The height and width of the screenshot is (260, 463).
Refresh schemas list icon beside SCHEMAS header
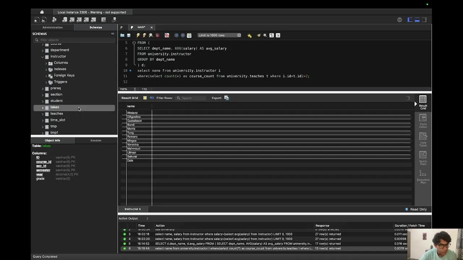tap(112, 34)
